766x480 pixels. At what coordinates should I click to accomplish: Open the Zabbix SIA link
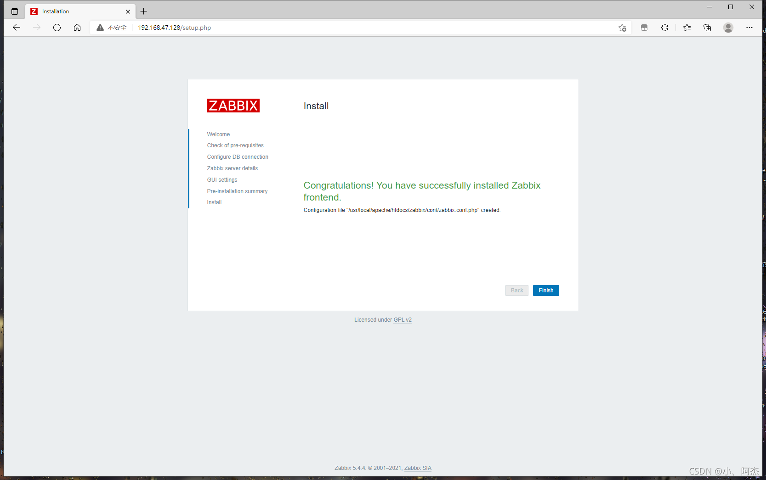pyautogui.click(x=418, y=468)
